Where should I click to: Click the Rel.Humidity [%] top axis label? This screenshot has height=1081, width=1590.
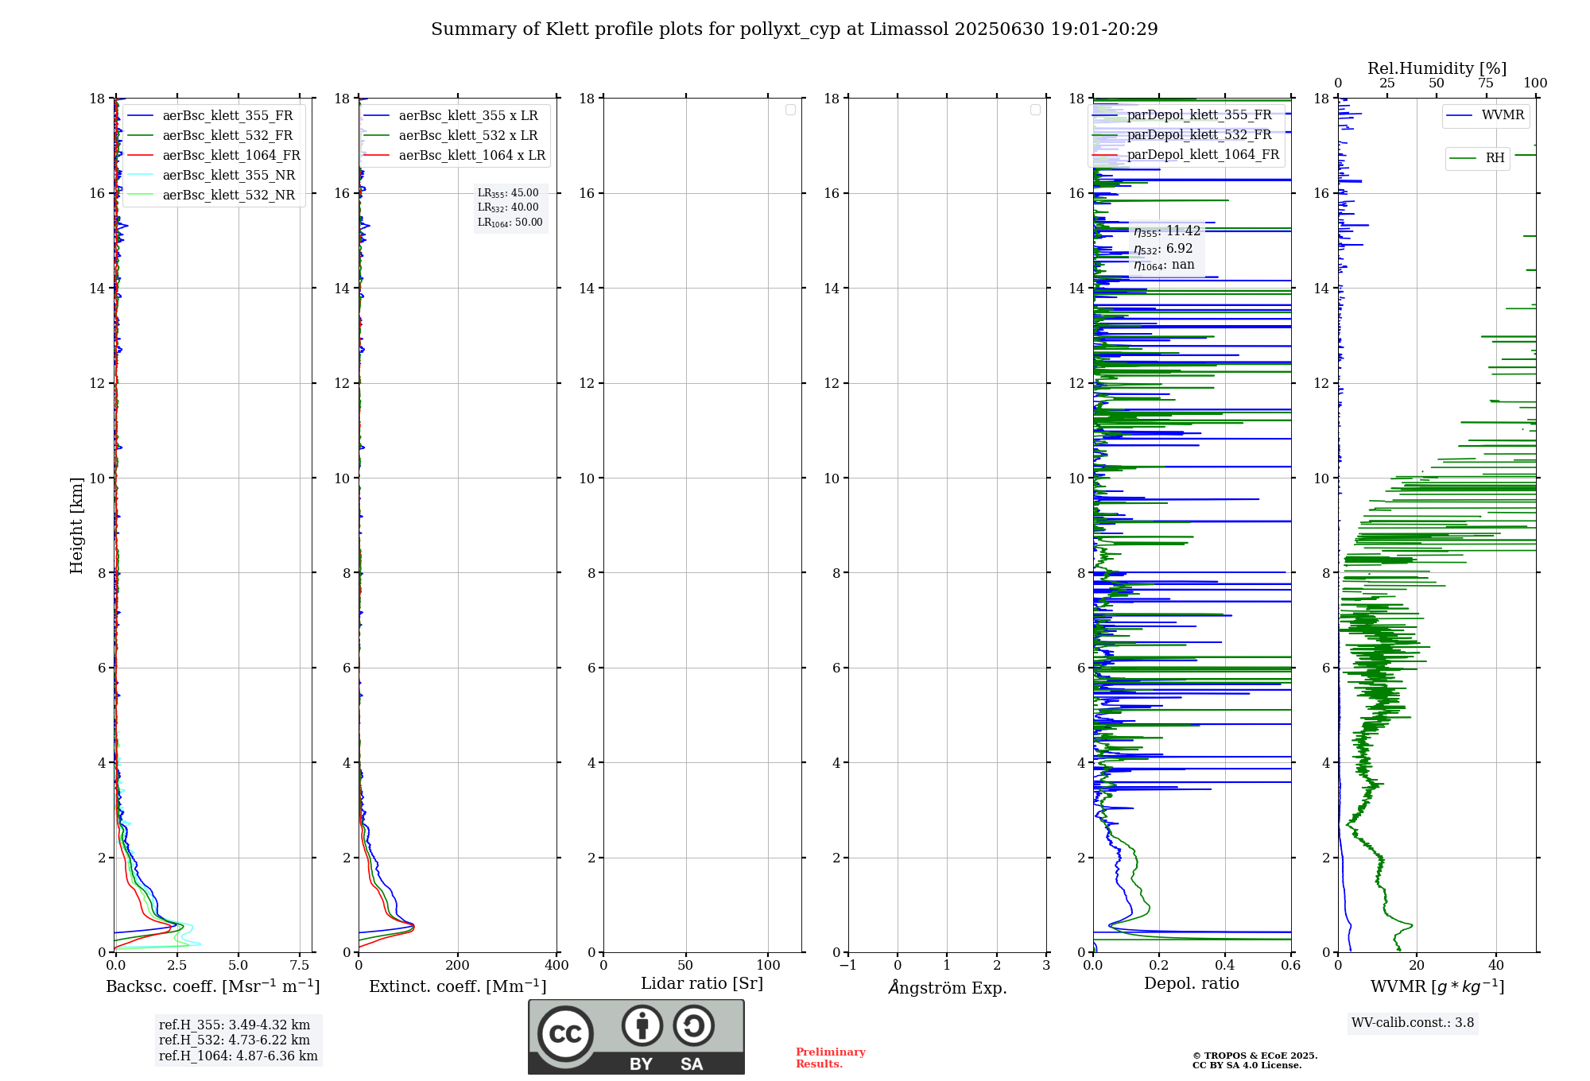click(1437, 68)
